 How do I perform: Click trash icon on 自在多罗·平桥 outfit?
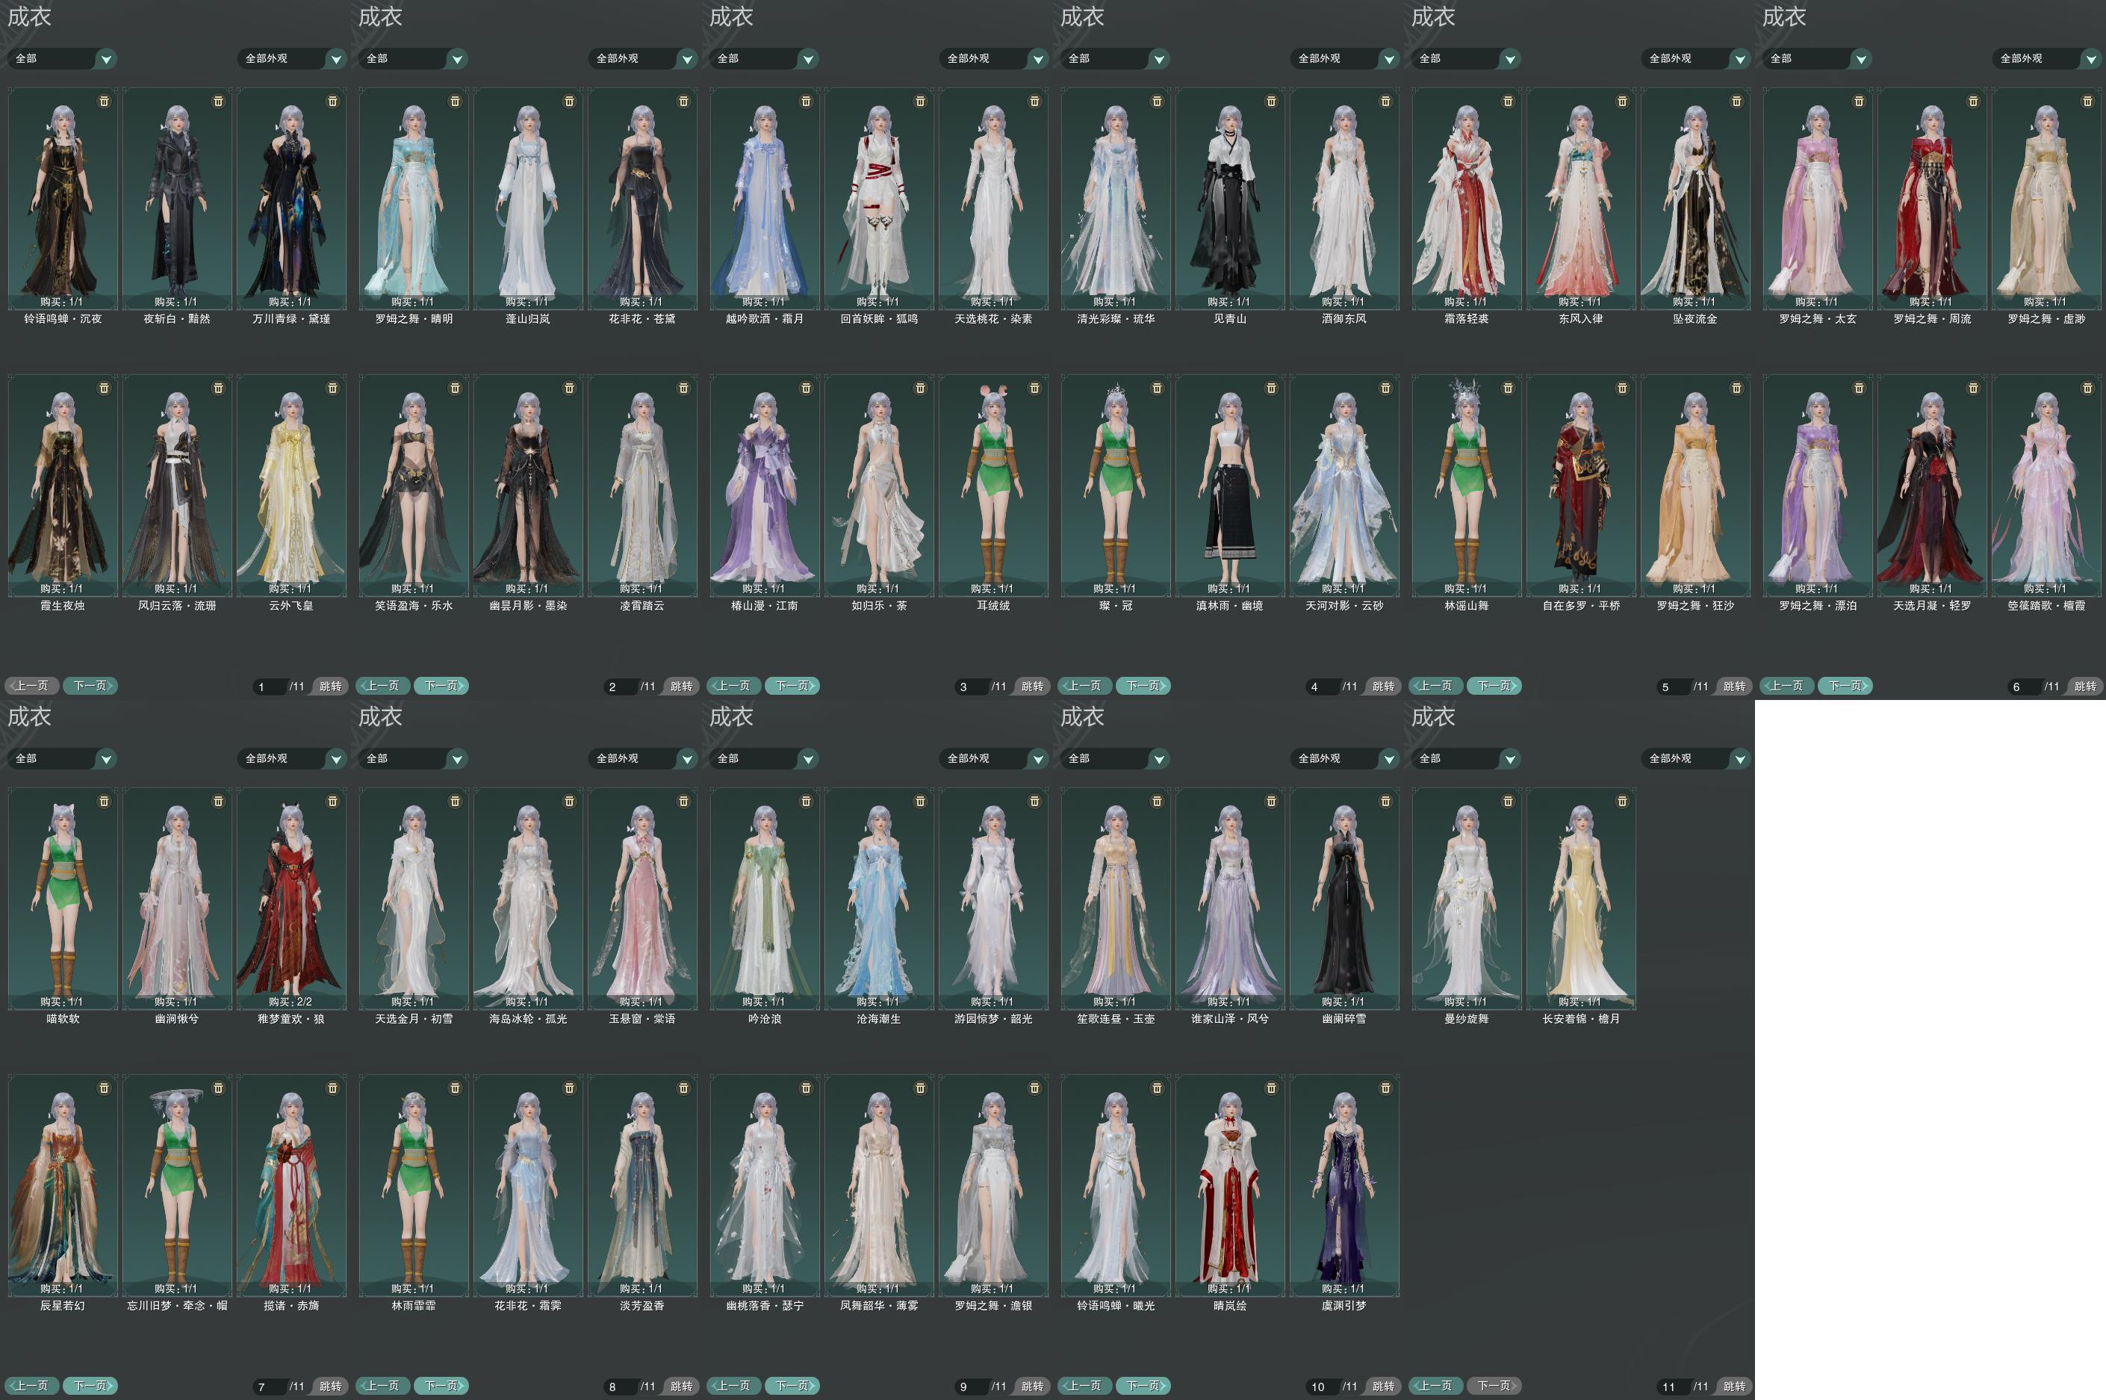[1622, 388]
